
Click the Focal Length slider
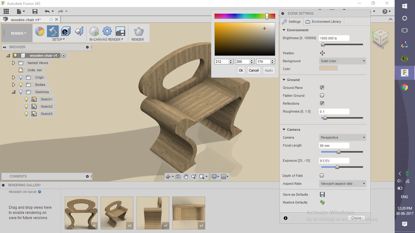pos(342,152)
